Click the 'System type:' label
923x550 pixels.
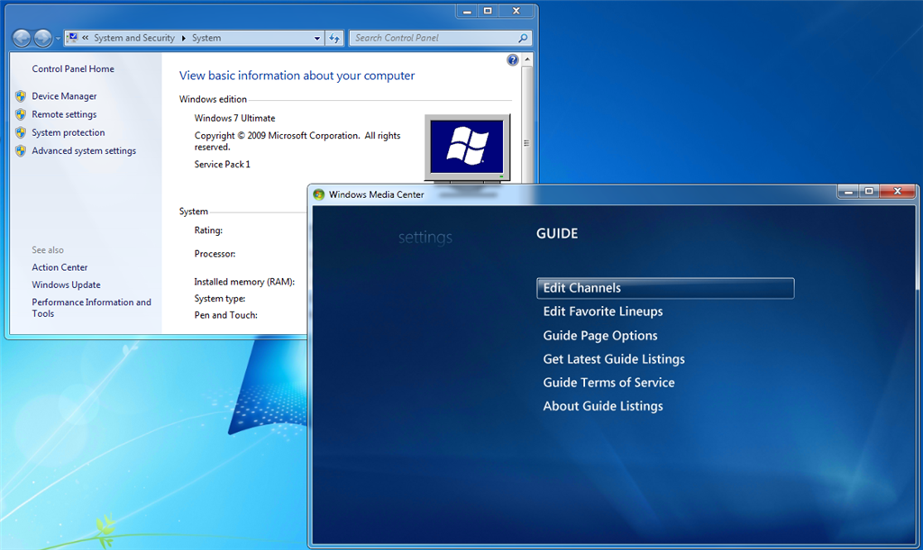point(220,299)
